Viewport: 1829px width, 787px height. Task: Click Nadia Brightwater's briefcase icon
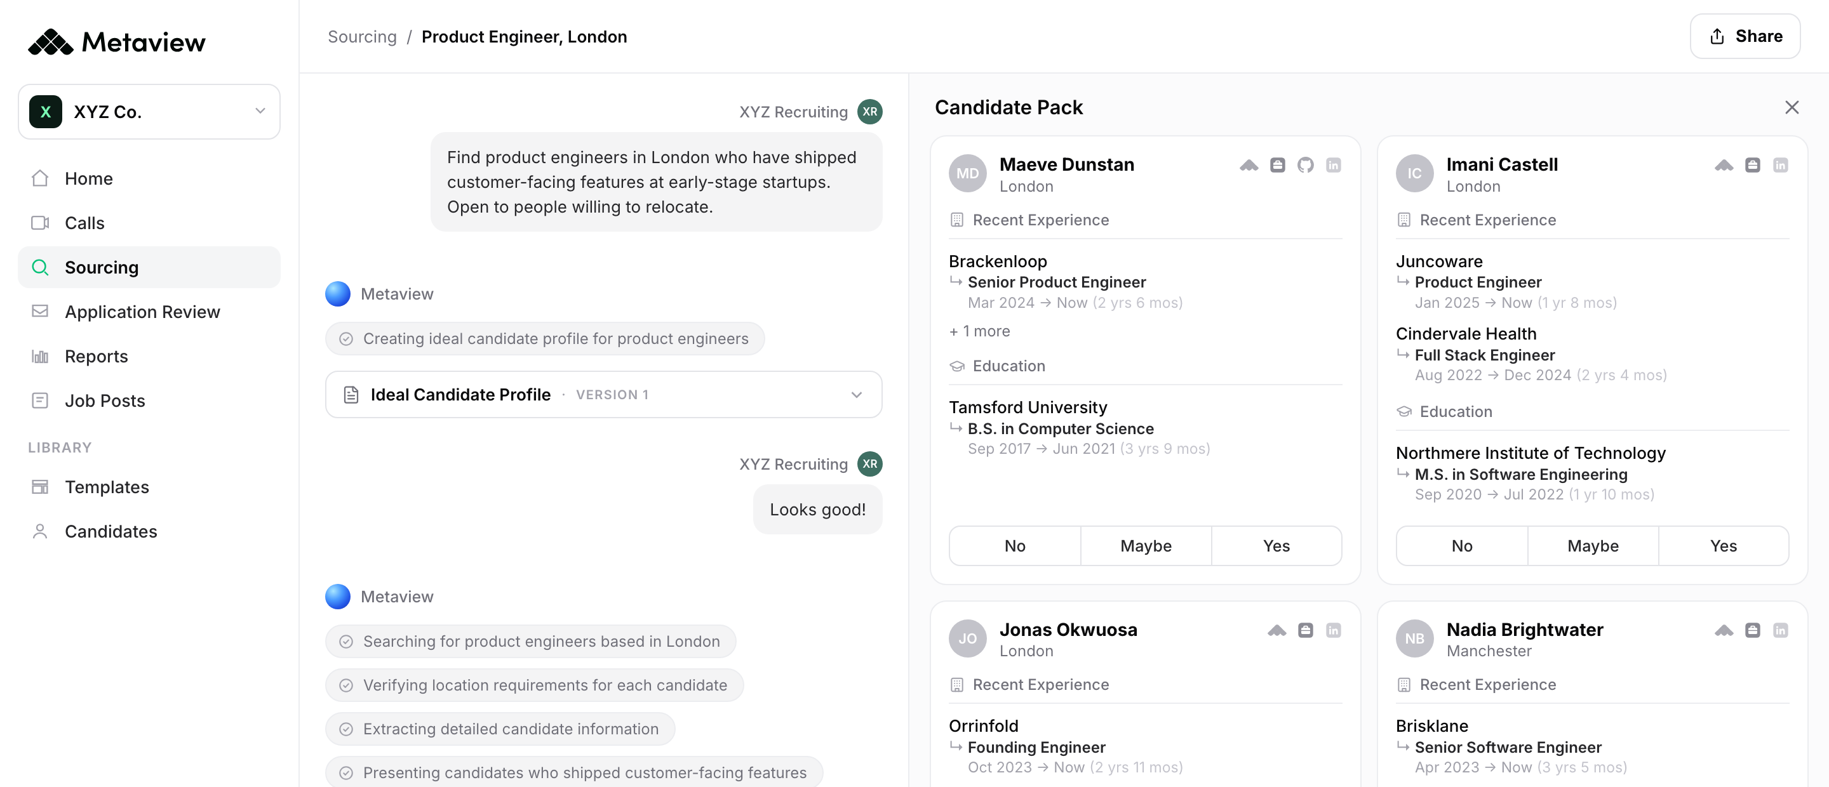click(x=1752, y=630)
